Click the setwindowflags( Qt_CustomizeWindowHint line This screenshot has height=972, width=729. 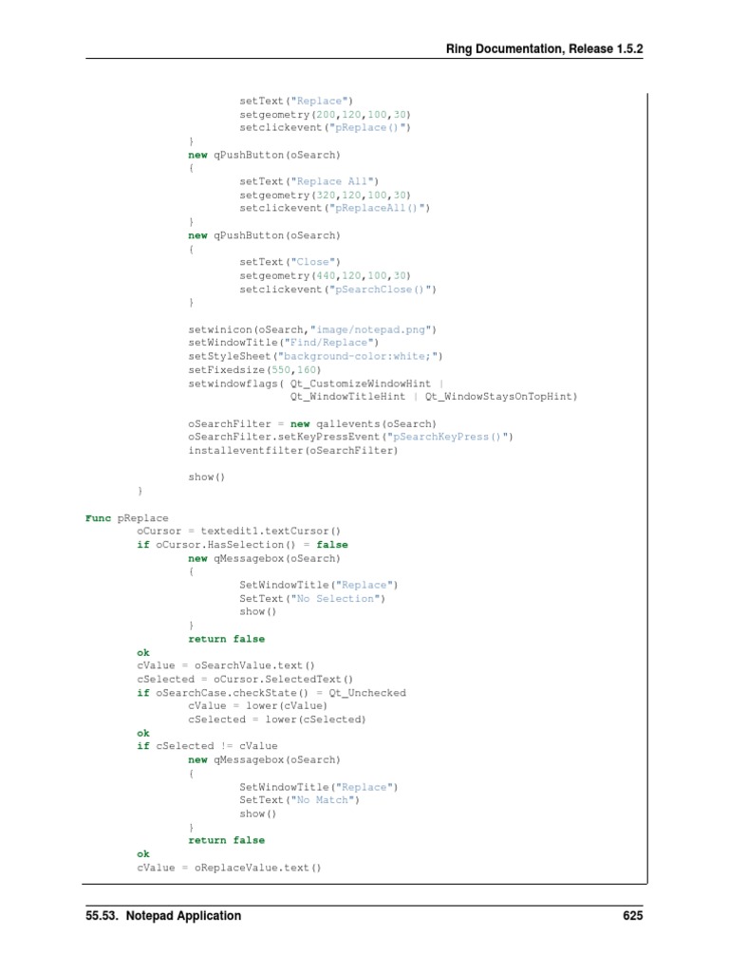(315, 383)
